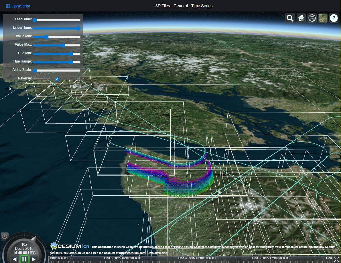
Task: Click the '65' value label
Action: tap(75, 87)
